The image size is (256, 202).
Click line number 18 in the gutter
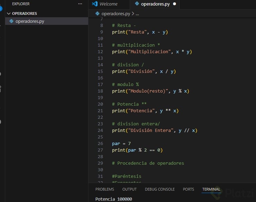point(100,91)
